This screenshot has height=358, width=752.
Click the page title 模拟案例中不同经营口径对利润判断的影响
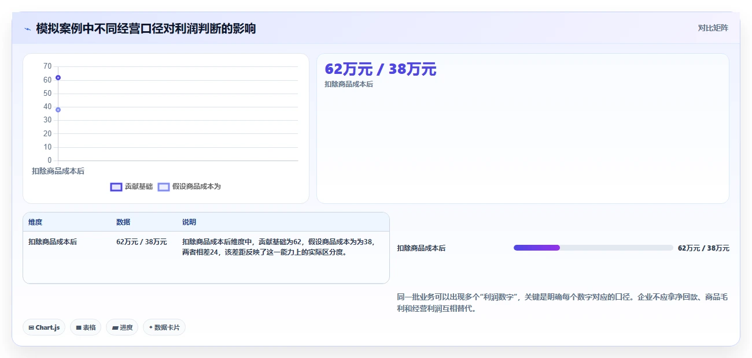coord(146,28)
